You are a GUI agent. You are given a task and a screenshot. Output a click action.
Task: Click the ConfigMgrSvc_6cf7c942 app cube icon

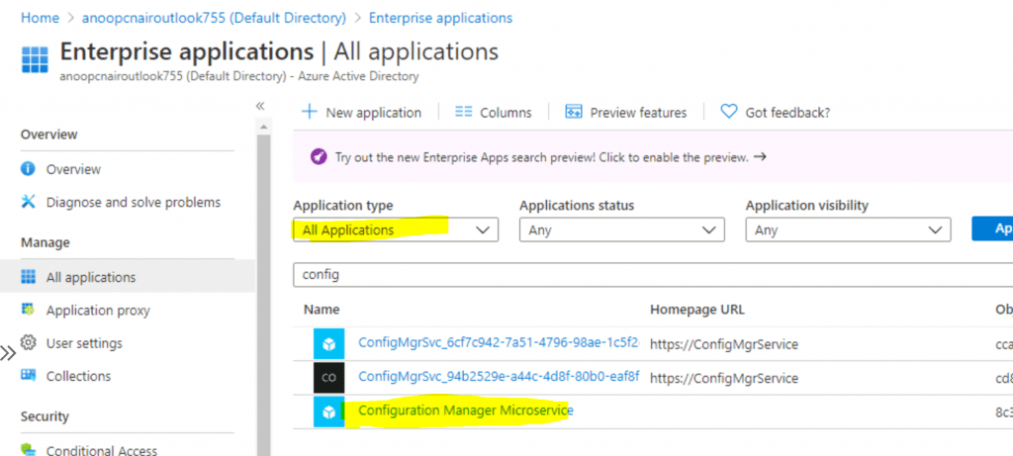coord(328,344)
